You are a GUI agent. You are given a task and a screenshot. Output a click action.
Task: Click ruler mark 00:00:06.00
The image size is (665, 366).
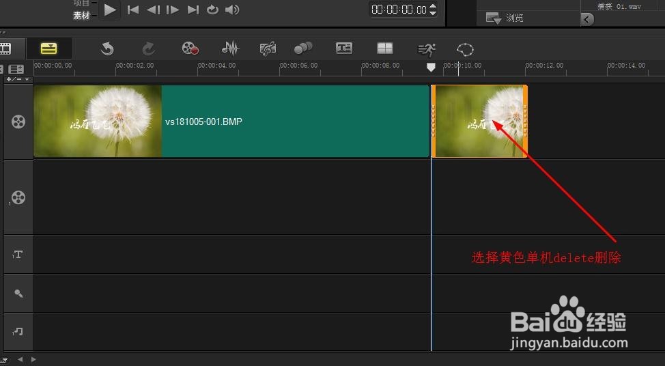[x=298, y=66]
